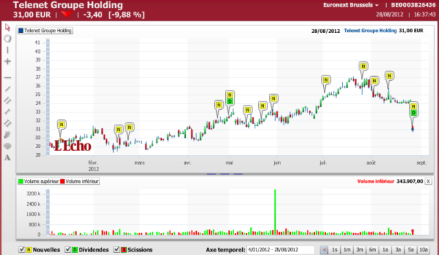Click the ISIN code BE0003826436

pos(413,5)
